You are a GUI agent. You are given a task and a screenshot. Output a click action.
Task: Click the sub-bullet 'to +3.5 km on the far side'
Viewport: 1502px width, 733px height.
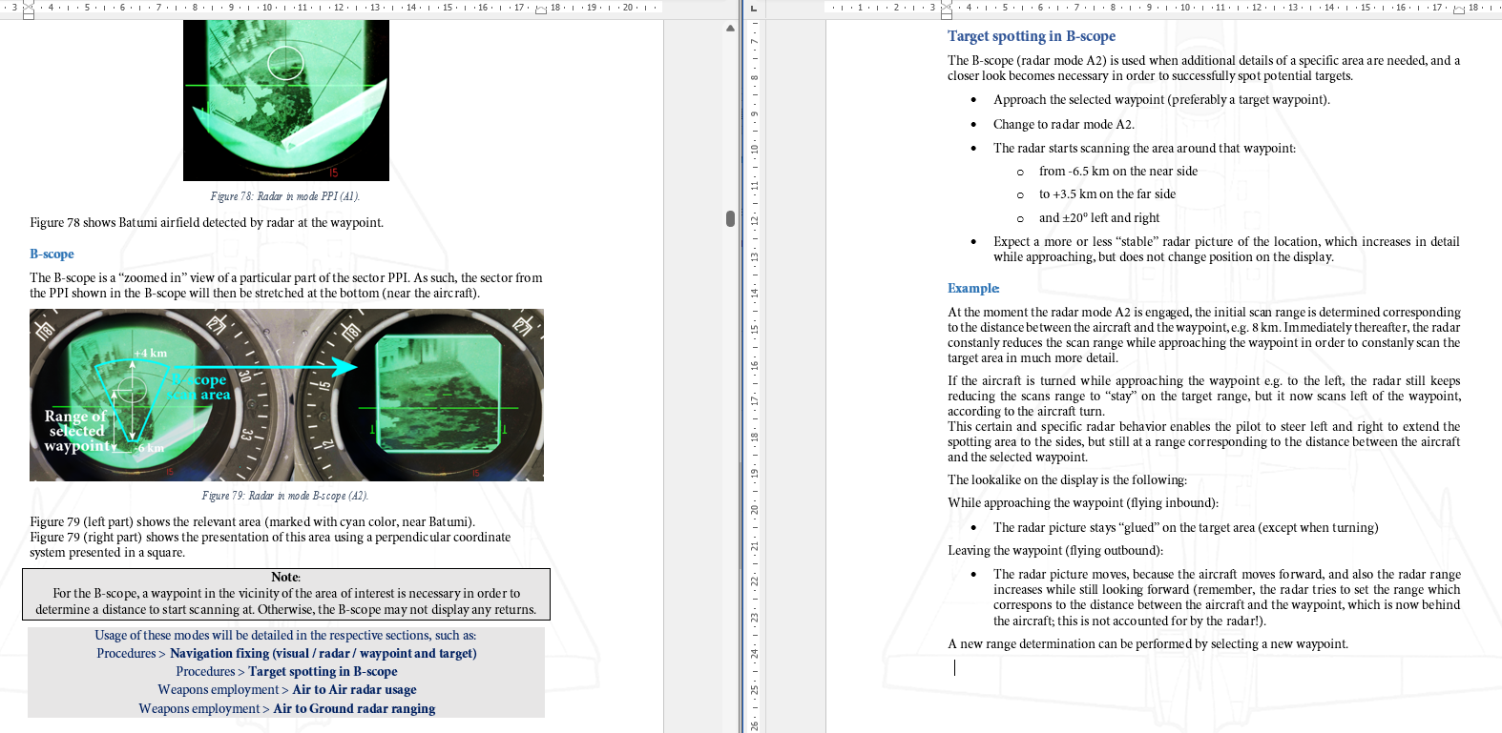[1107, 193]
